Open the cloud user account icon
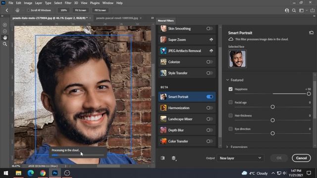Viewport: 317px width, 178px height. coord(287,10)
